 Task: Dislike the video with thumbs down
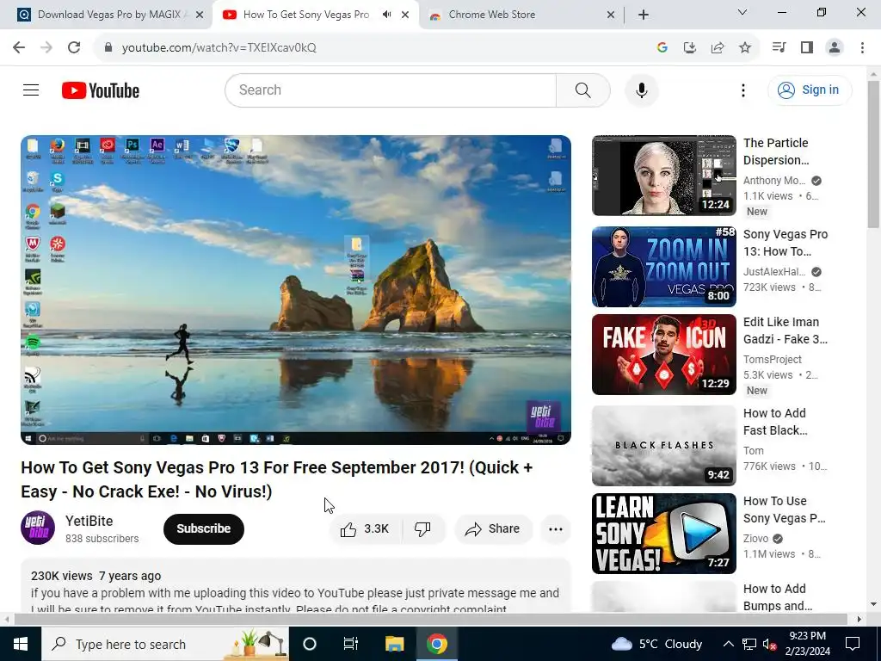423,529
